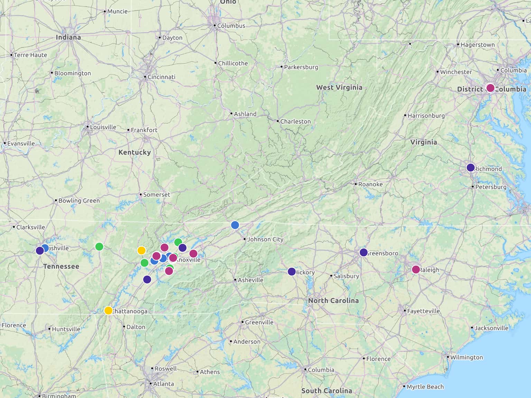This screenshot has height=398, width=531.
Task: Click the Cincinnati city label
Action: point(161,77)
